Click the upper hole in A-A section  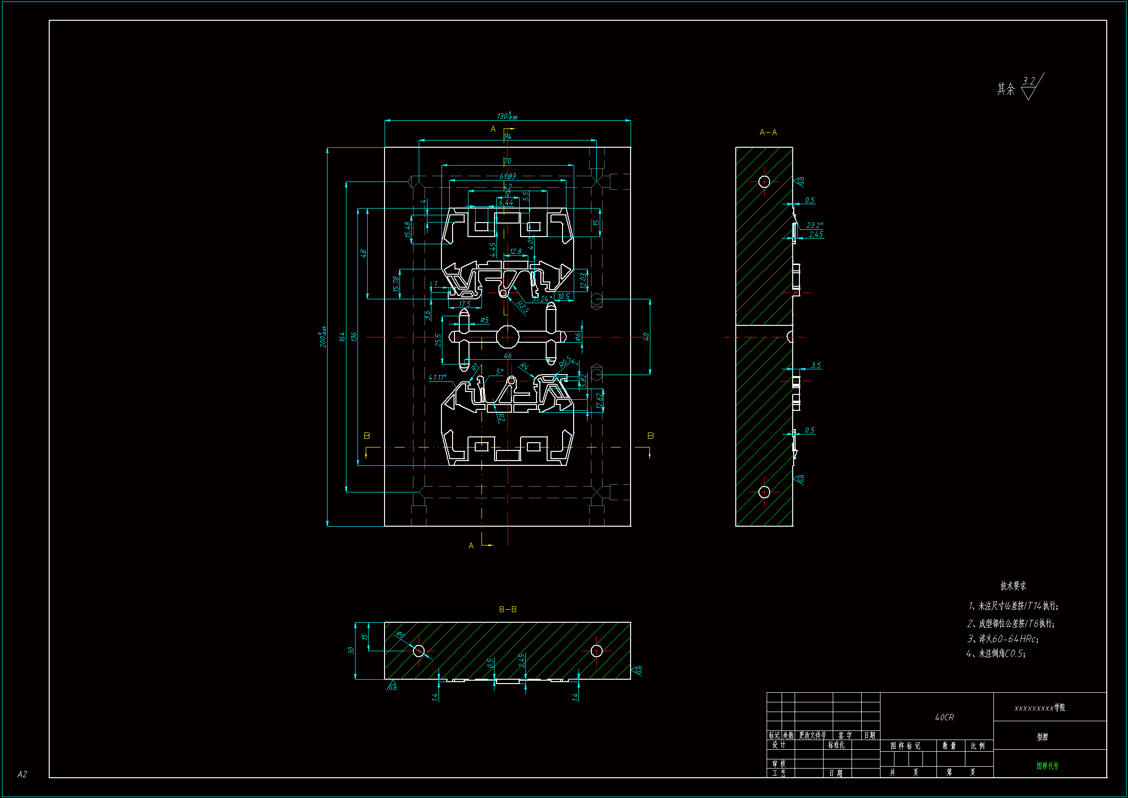pos(764,182)
